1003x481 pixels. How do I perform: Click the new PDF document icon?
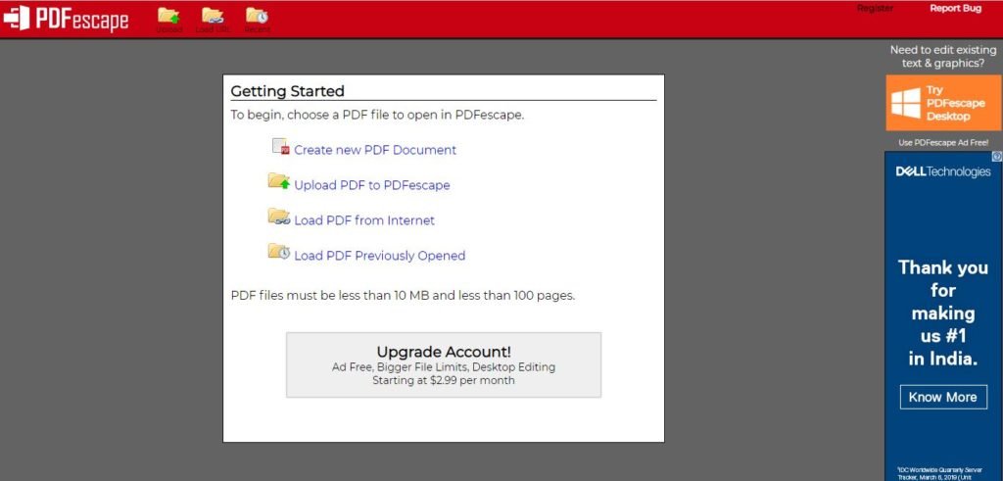pos(281,147)
